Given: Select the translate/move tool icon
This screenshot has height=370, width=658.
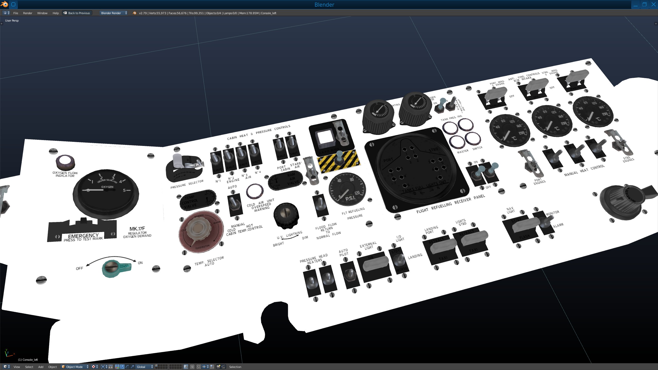Looking at the screenshot, I should (122, 366).
